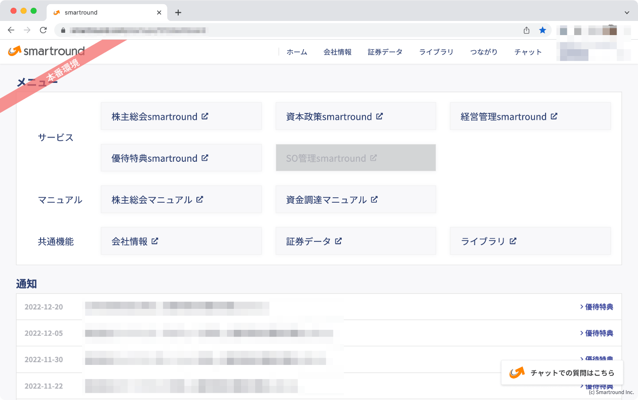This screenshot has width=638, height=400.
Task: Click 優待特典 link for 2022-12-20 notice
Action: (597, 307)
